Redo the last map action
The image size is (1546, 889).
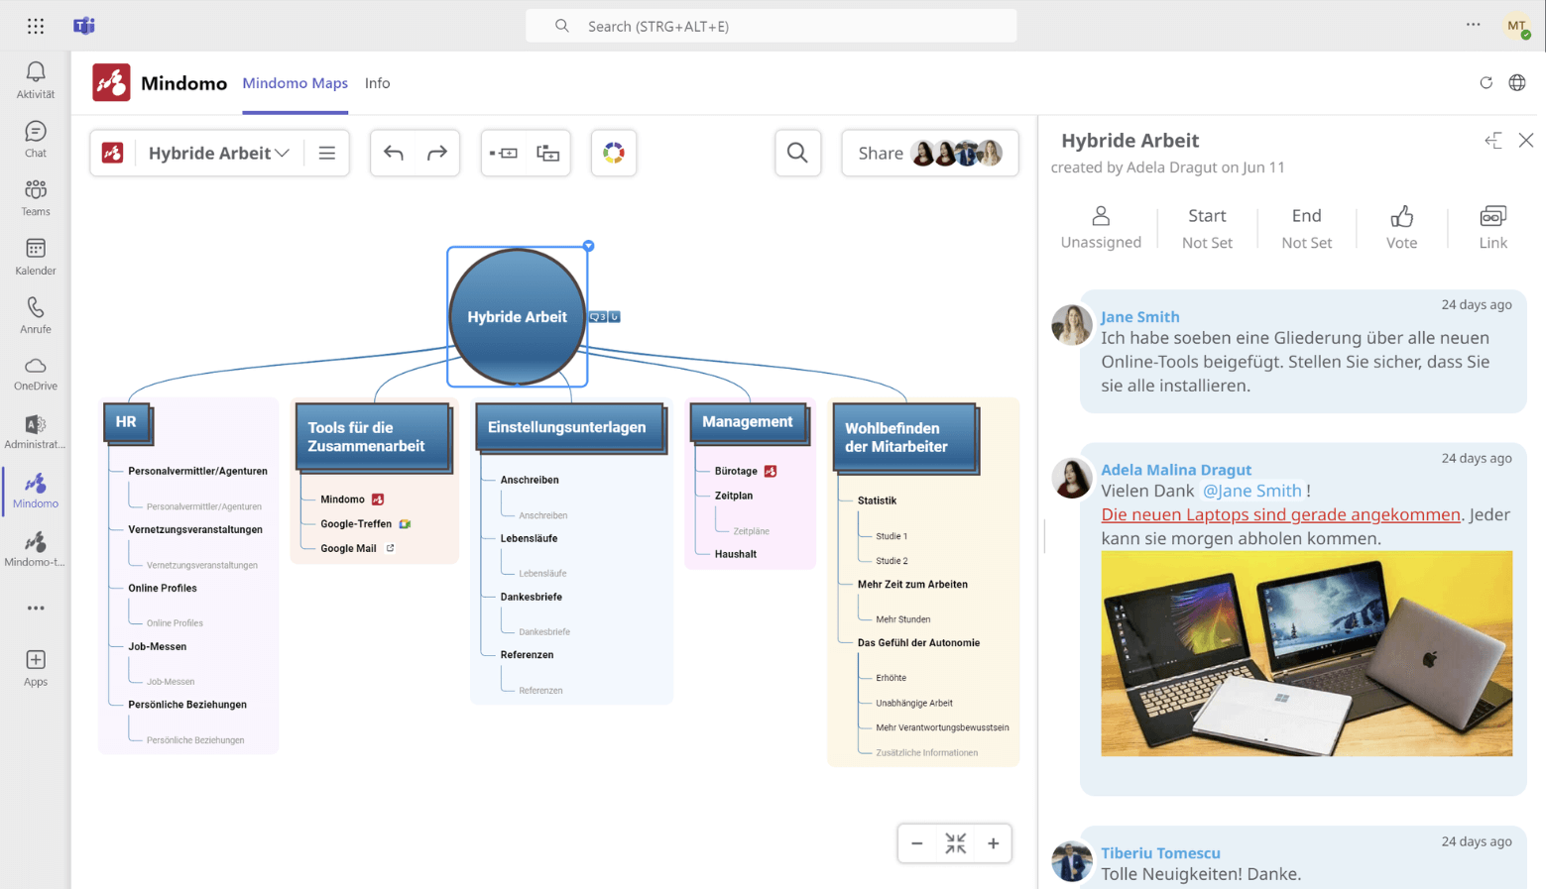coord(436,153)
